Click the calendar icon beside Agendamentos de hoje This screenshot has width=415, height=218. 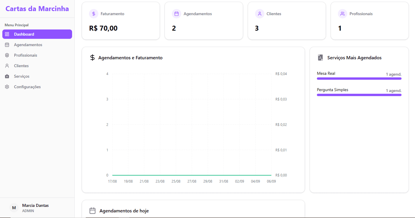(93, 211)
